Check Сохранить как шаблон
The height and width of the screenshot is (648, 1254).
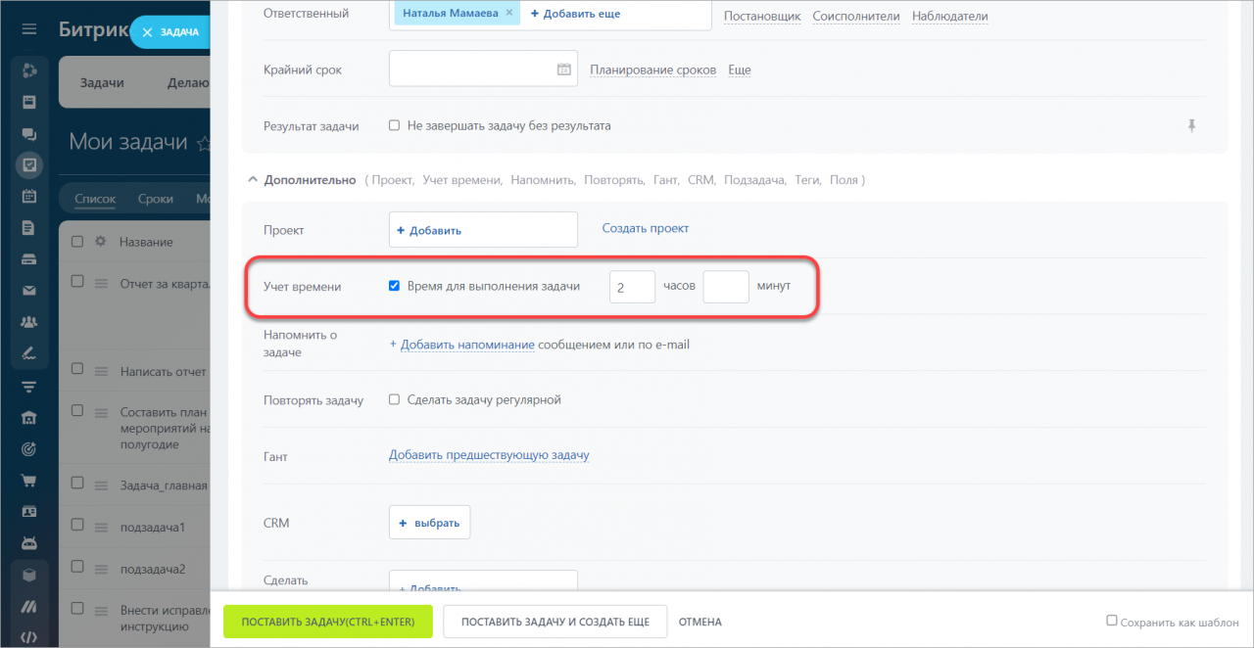pyautogui.click(x=1112, y=621)
